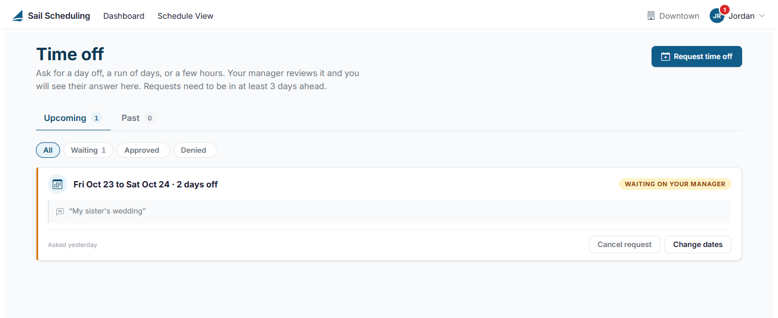Screen dimensions: 778x318
Task: Click the Request time off button
Action: click(697, 57)
